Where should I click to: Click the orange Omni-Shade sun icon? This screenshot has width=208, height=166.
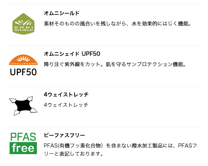pos(23,60)
